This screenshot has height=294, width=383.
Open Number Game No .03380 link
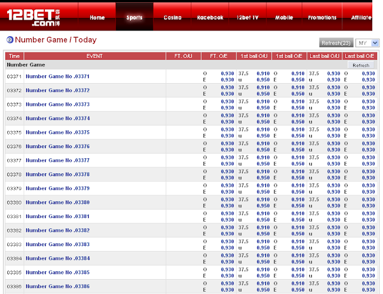(57, 203)
